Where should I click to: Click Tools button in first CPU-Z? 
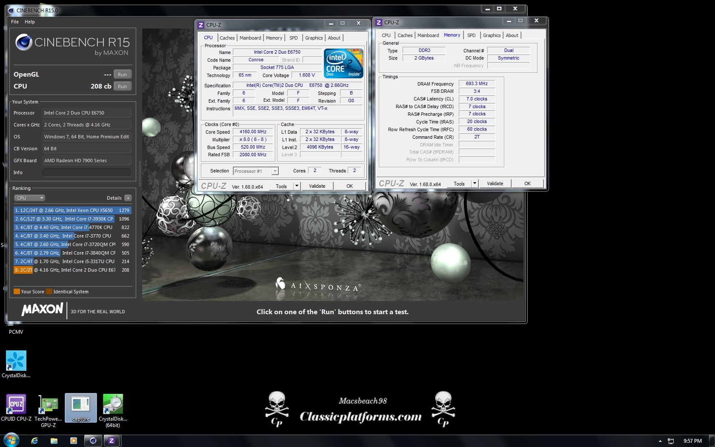(281, 186)
